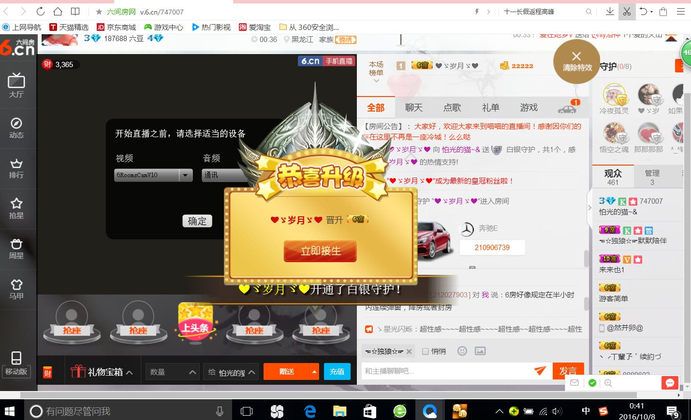Image resolution: width=691 pixels, height=420 pixels.
Task: Open the 周星 sidebar icon
Action: point(16,249)
